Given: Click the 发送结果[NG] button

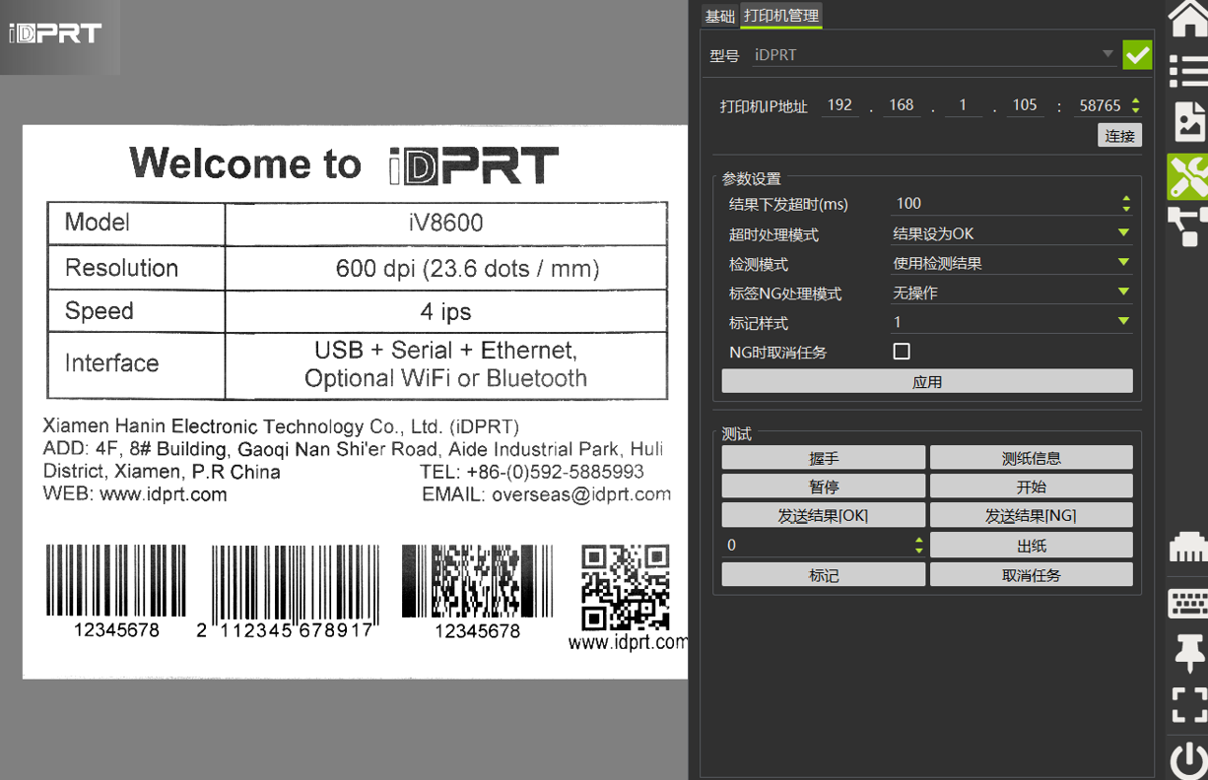Looking at the screenshot, I should (x=1032, y=515).
